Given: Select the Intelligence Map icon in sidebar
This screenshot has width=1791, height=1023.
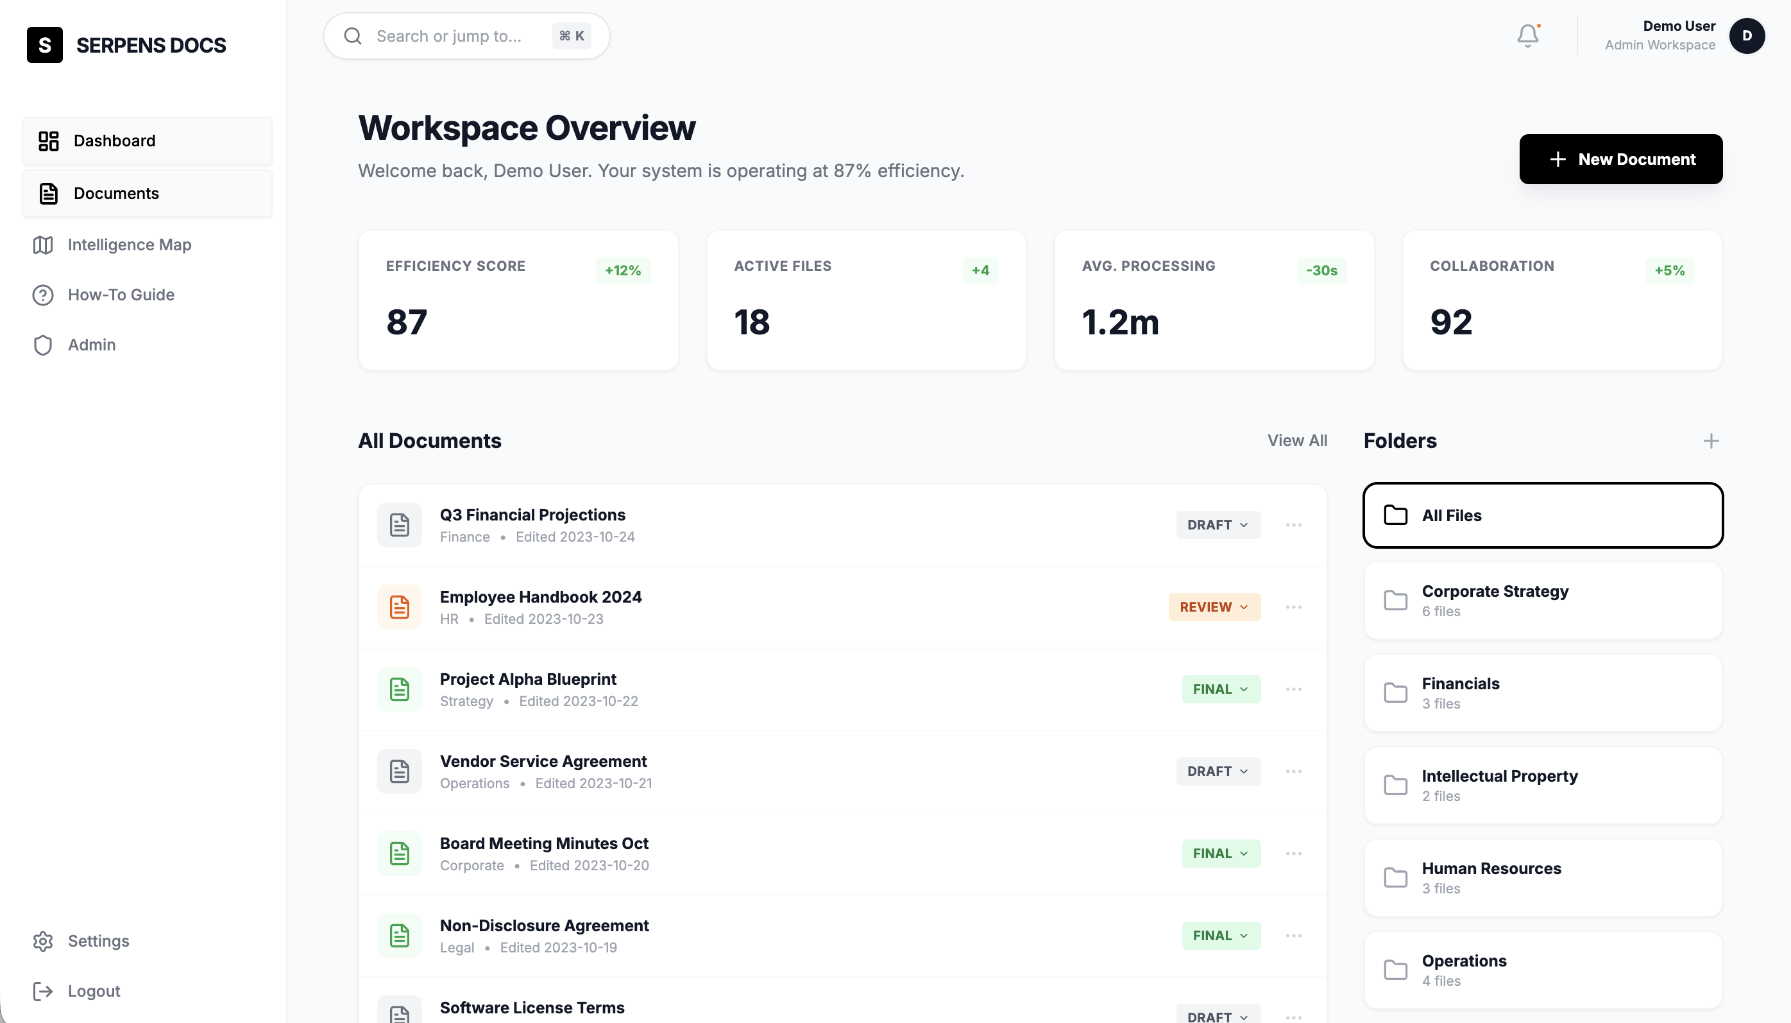Looking at the screenshot, I should 43,245.
